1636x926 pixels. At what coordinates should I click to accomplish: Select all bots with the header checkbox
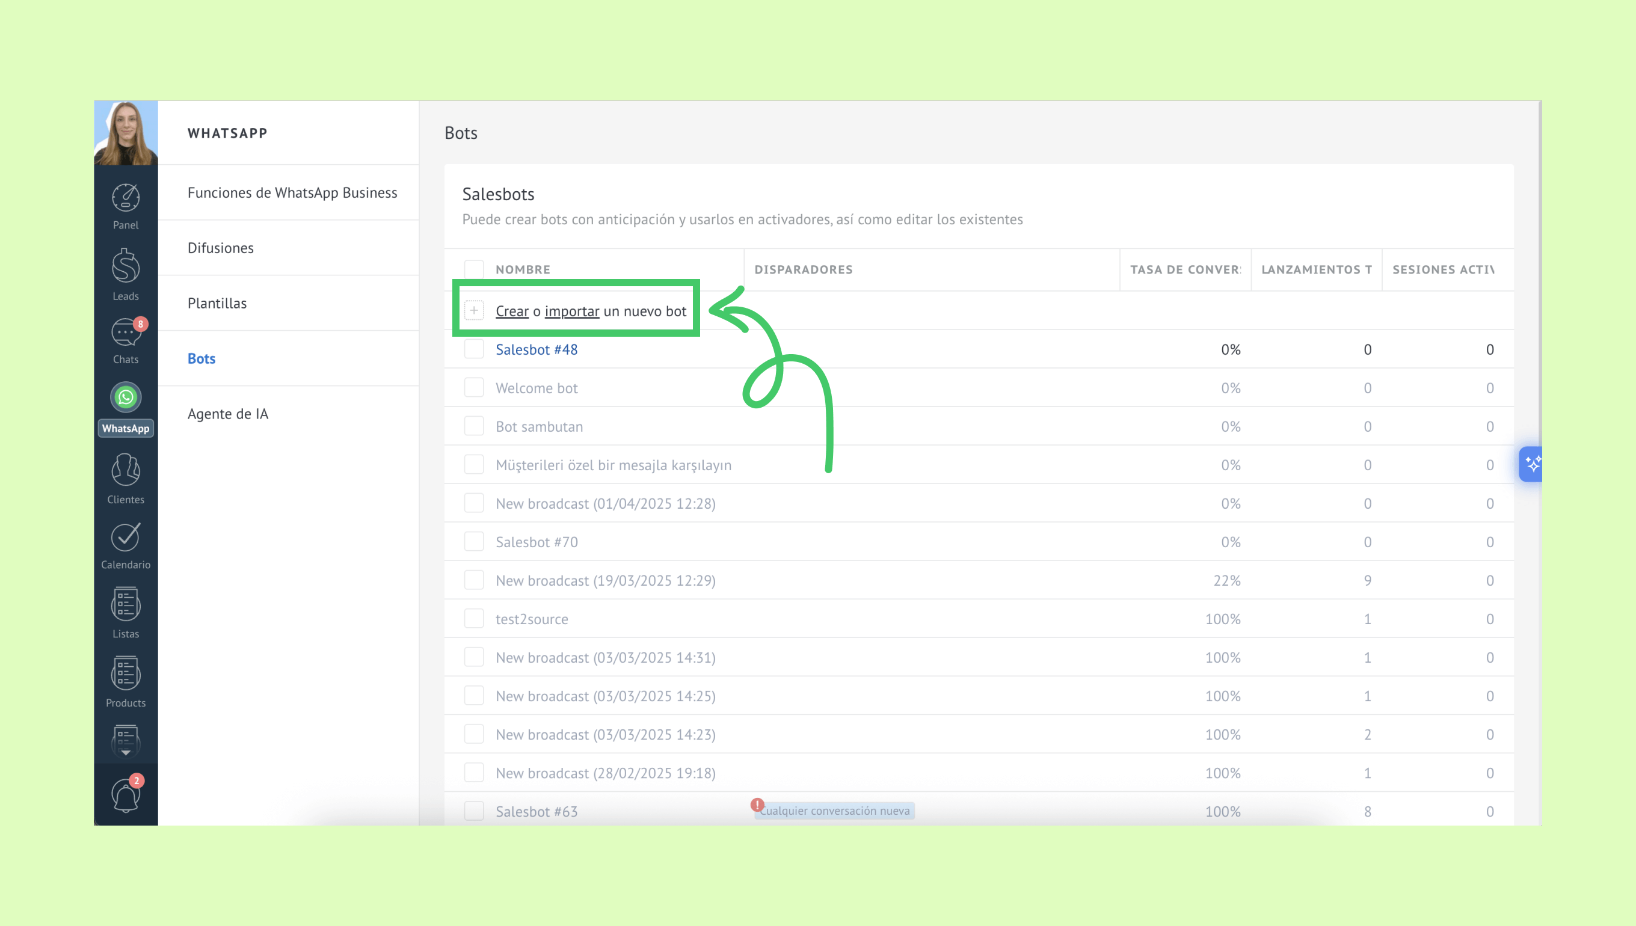pyautogui.click(x=474, y=269)
